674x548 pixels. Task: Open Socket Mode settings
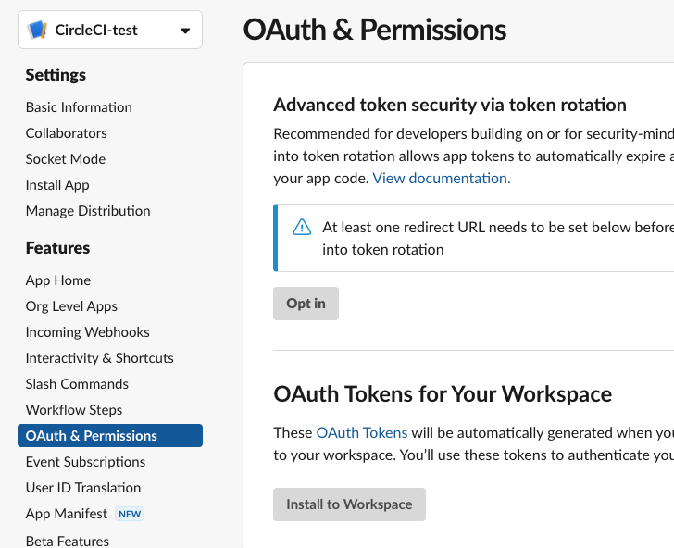tap(66, 159)
